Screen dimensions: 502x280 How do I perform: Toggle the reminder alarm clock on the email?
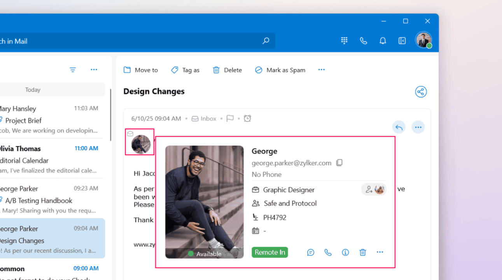pos(247,118)
